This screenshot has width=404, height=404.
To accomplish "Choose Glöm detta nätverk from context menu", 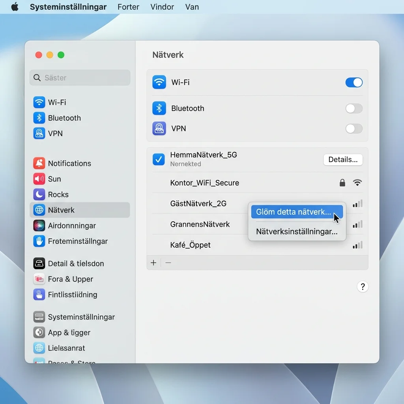I will [297, 212].
